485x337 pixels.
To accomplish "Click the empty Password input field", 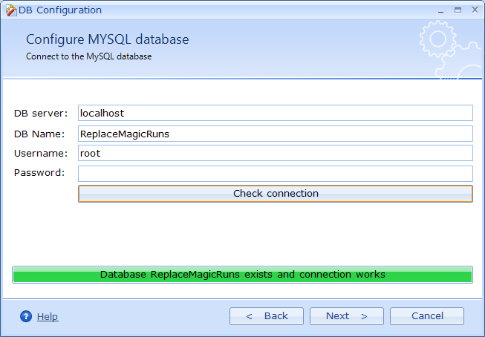I will coord(275,173).
